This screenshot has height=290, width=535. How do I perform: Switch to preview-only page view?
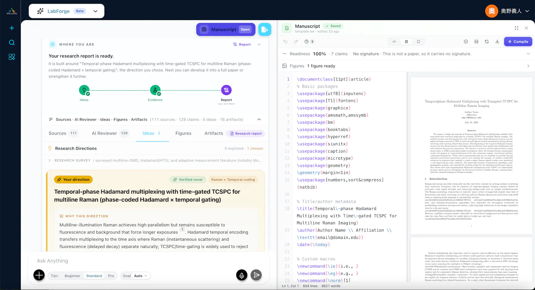[x=418, y=42]
